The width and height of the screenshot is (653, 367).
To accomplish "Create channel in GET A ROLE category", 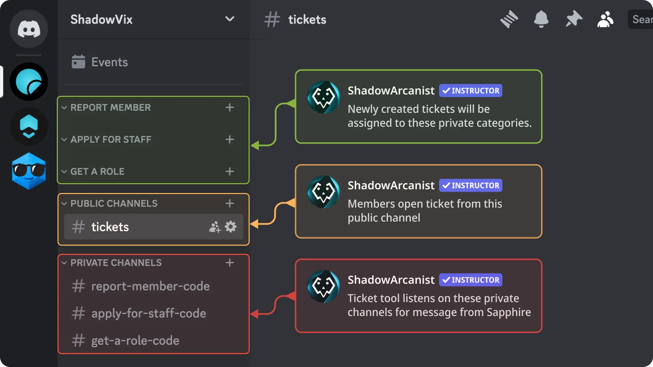I will point(230,171).
